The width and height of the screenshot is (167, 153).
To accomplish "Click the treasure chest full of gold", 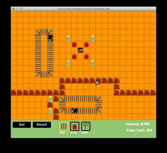I will coord(81,50).
